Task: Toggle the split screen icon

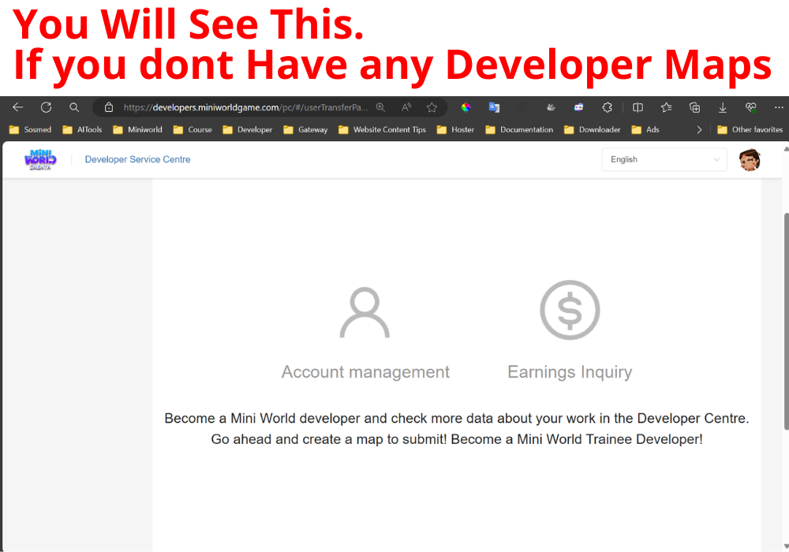Action: (x=638, y=107)
